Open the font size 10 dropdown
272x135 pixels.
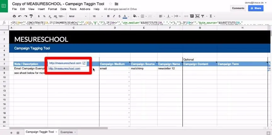pyautogui.click(x=97, y=16)
